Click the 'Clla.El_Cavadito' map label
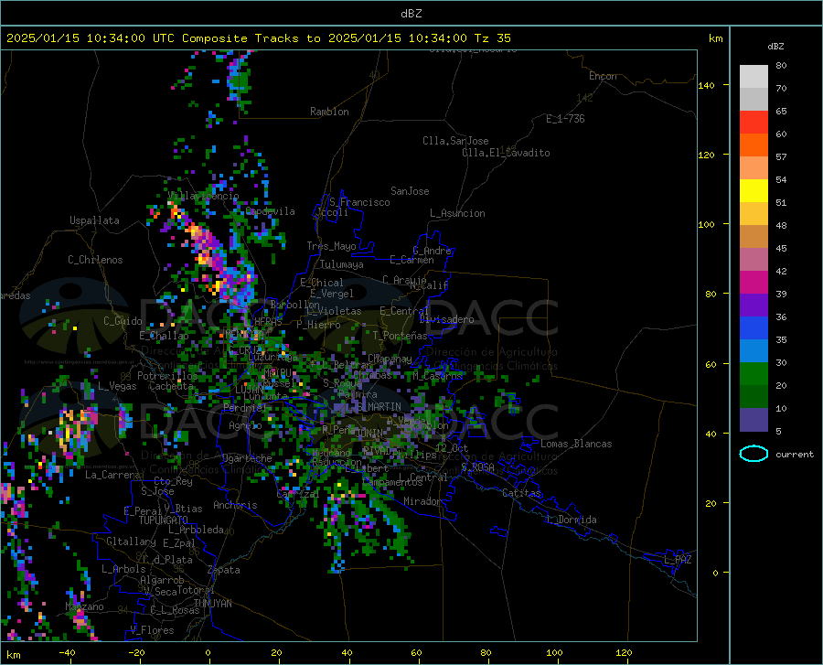 (506, 153)
